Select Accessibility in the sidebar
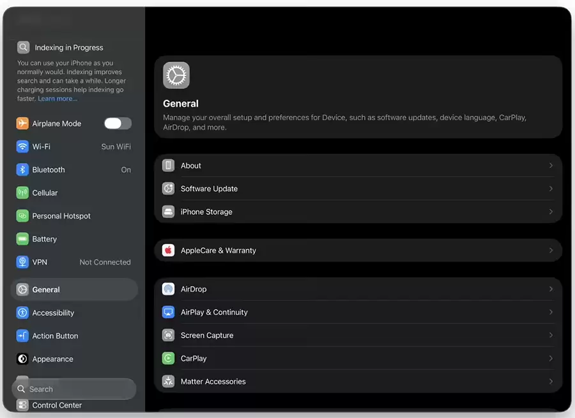The height and width of the screenshot is (418, 575). click(x=74, y=313)
